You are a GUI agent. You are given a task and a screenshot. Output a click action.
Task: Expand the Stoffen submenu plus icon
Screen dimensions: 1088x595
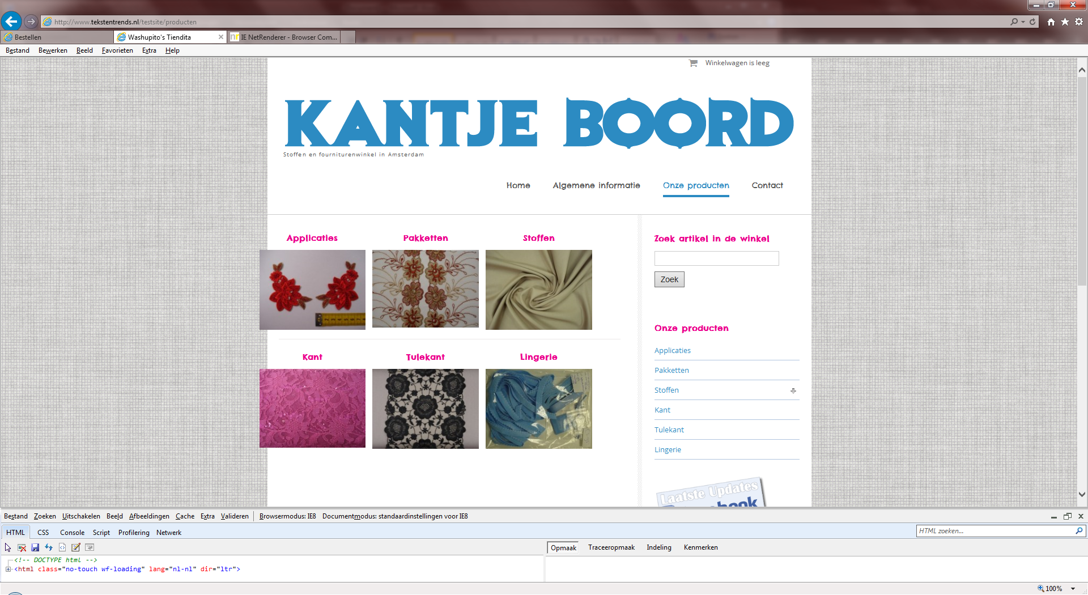[x=793, y=390]
